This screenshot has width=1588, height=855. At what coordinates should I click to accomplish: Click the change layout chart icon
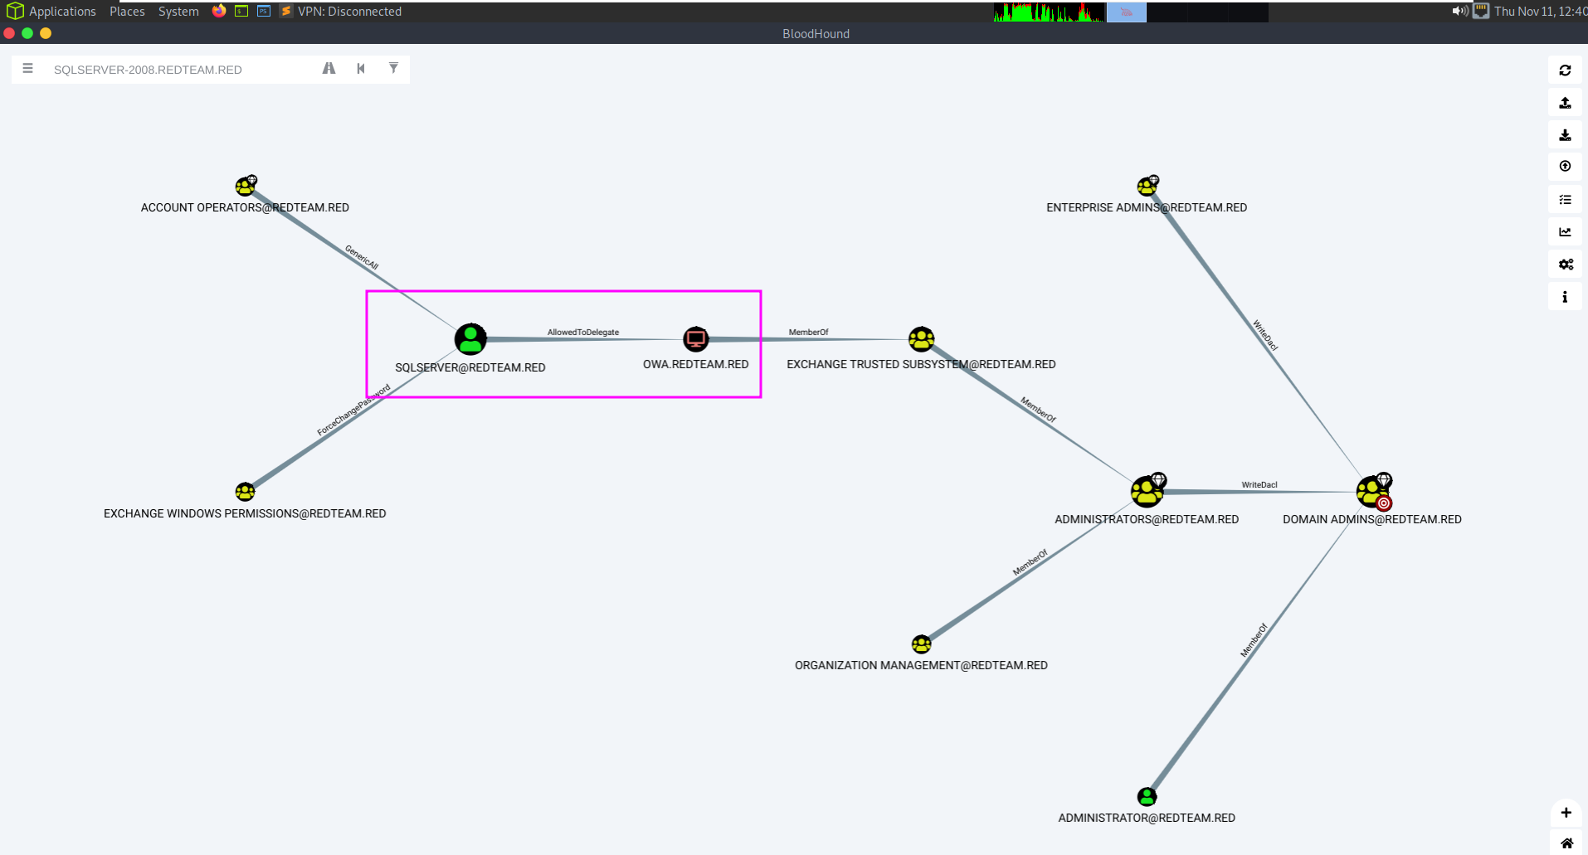point(1565,232)
